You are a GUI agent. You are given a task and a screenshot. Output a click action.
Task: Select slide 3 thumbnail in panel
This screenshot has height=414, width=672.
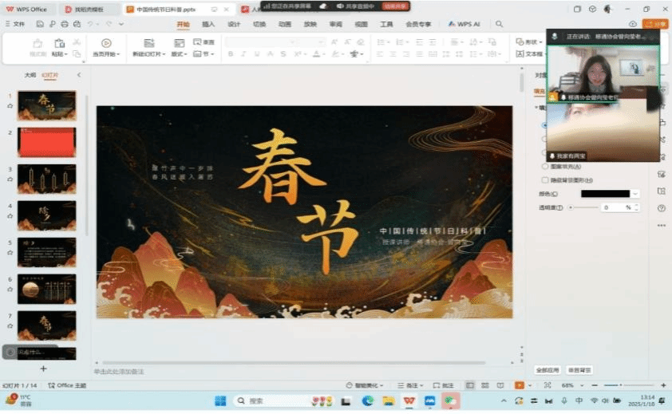pyautogui.click(x=46, y=179)
